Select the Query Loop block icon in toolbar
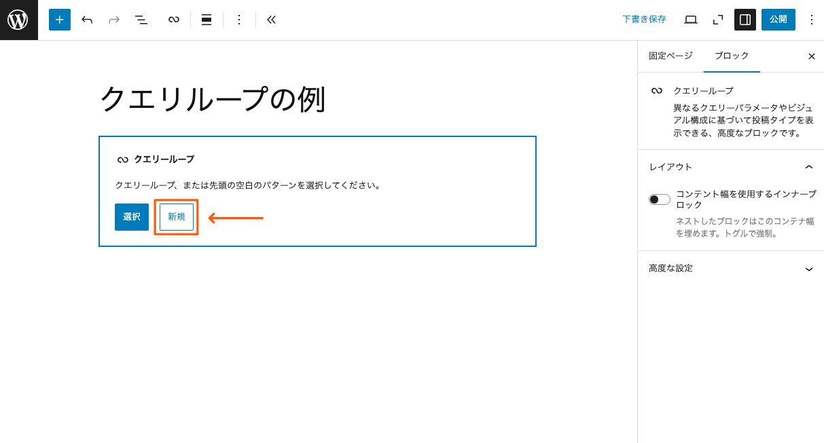 point(173,20)
